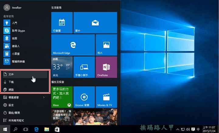Image resolution: width=219 pixels, height=133 pixels.
Task: Open the Store icon on the taskbar
Action: 57,129
